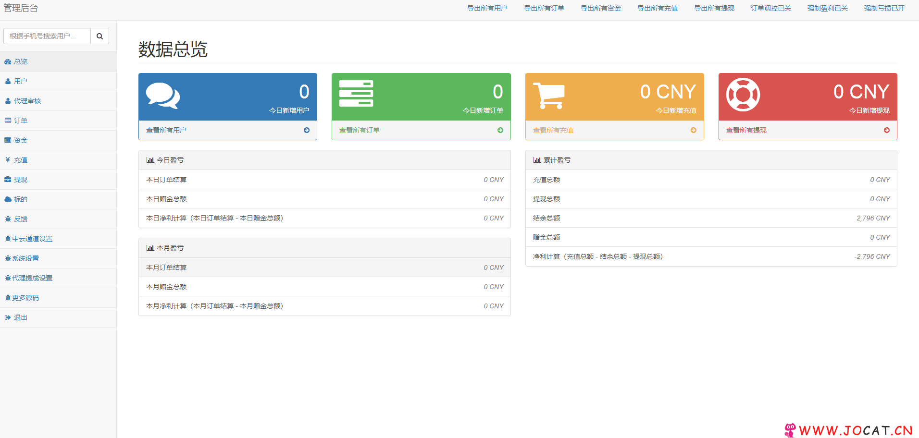Open 更多源码 in the sidebar
The width and height of the screenshot is (919, 438).
click(58, 298)
